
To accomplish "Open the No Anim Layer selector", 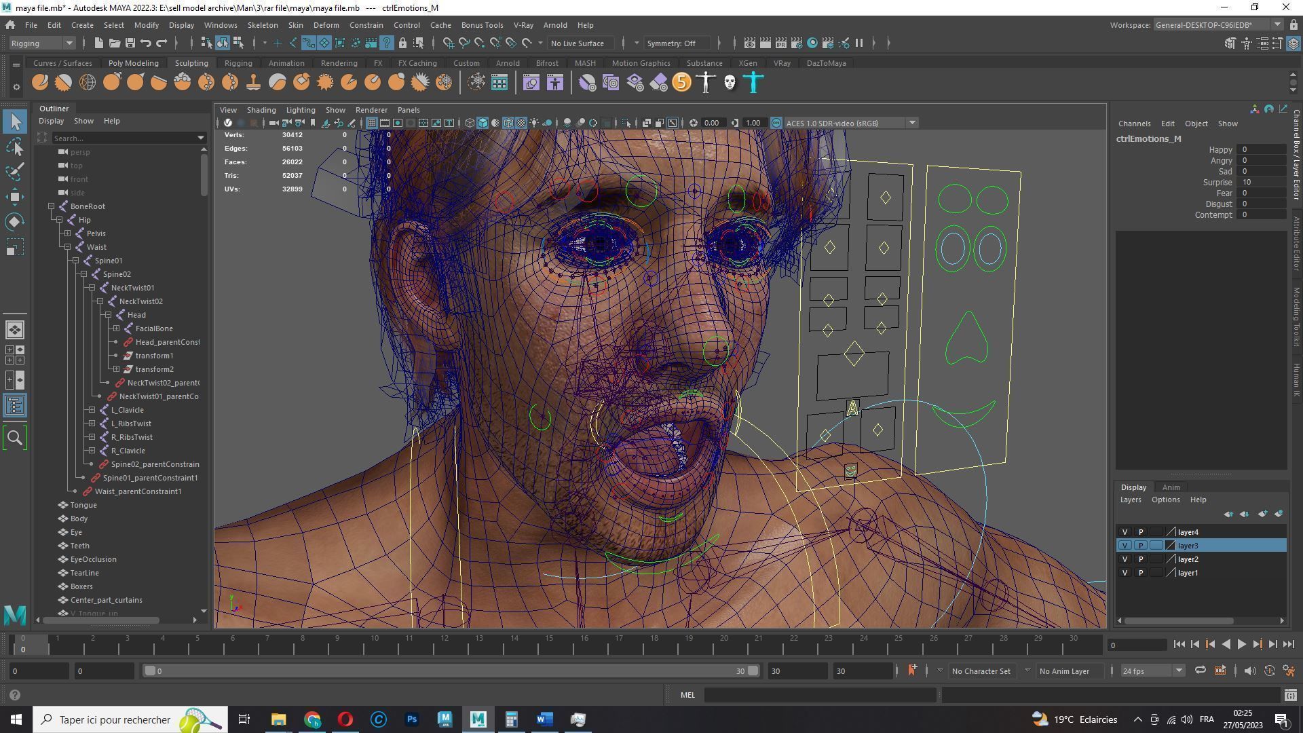I will tap(1064, 671).
